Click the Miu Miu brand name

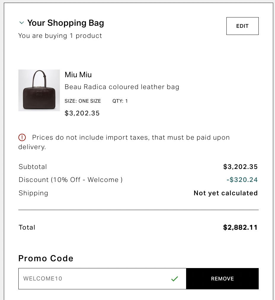(x=78, y=75)
